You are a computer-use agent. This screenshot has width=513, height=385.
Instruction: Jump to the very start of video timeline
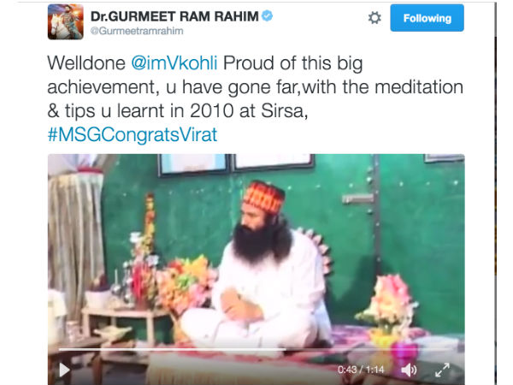[60, 350]
